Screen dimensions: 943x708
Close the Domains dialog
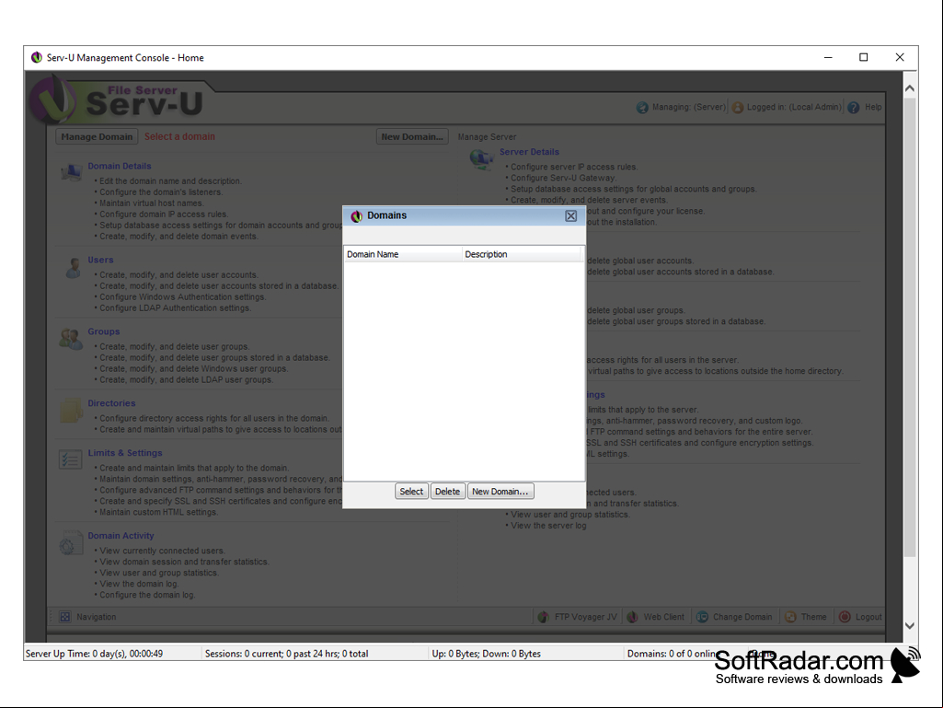click(x=571, y=216)
